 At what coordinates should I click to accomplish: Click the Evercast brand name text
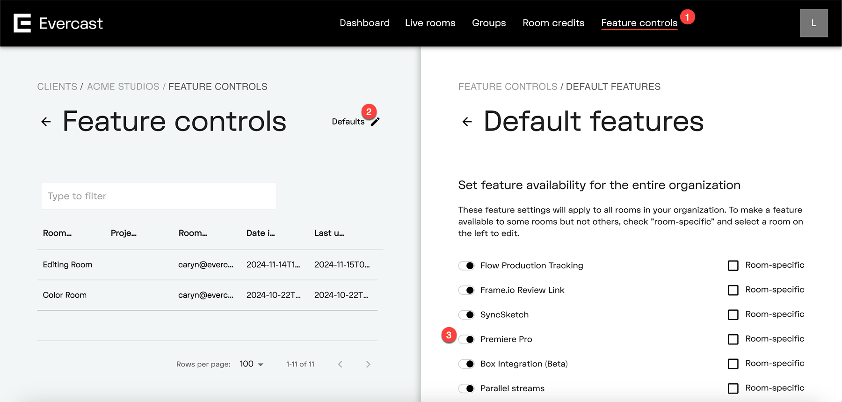coord(71,23)
